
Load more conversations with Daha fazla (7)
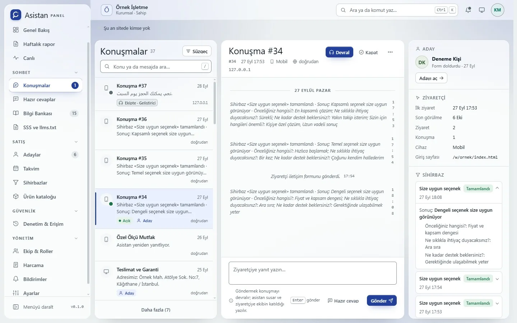(x=156, y=310)
